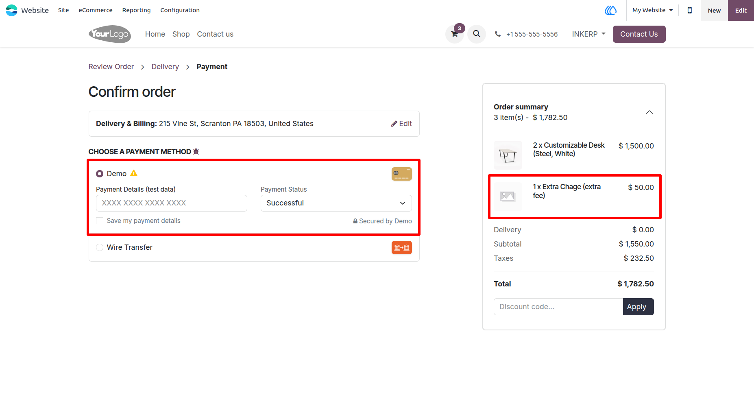Go to Review Order breadcrumb

click(x=111, y=67)
